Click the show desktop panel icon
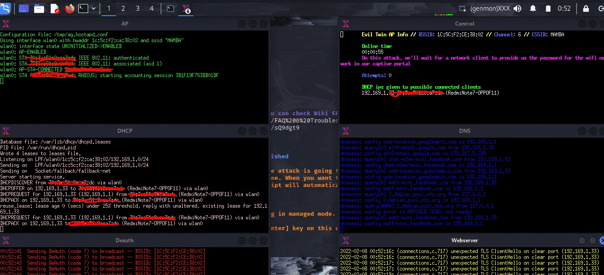Viewport: 604px width, 275px height. click(x=24, y=9)
